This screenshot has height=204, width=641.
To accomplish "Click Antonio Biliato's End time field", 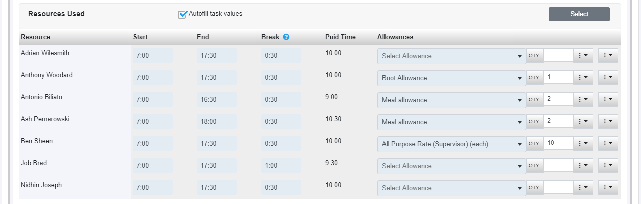I will pos(217,100).
